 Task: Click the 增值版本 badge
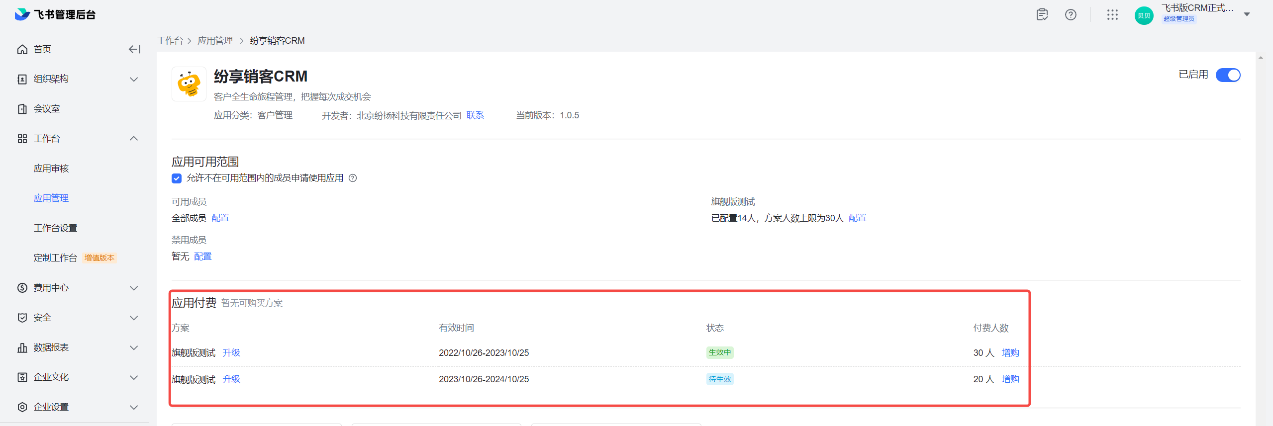pos(99,258)
